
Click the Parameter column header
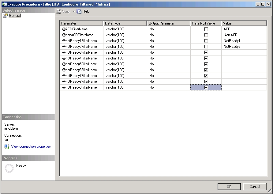81,23
